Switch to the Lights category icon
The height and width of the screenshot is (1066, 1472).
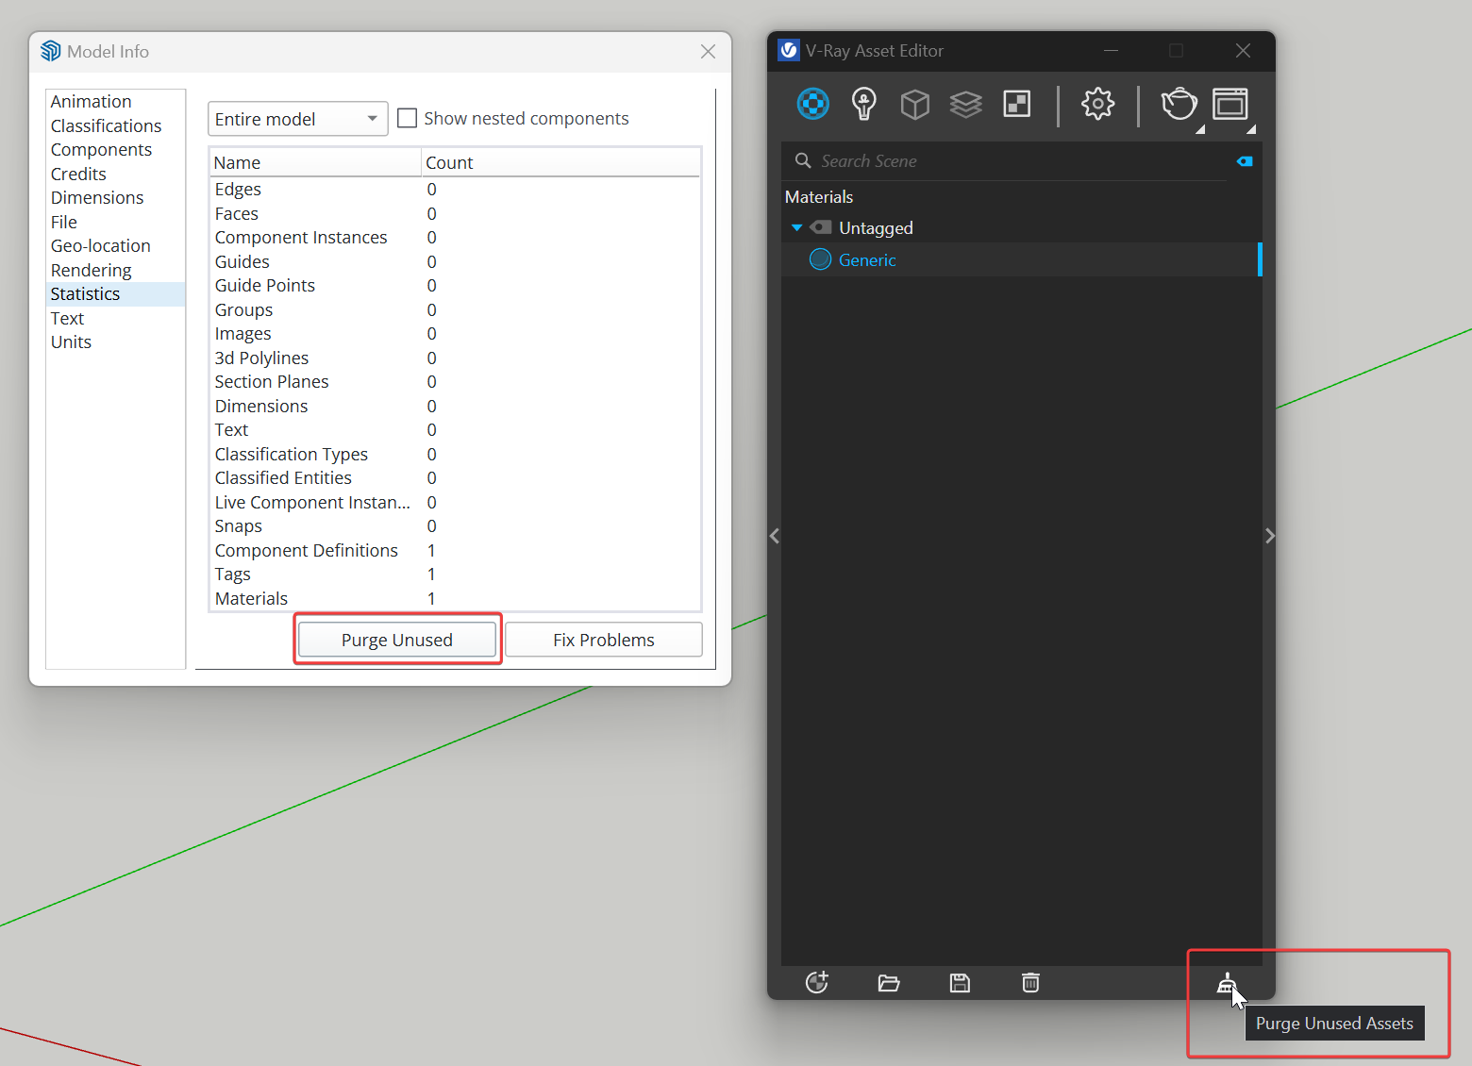pyautogui.click(x=863, y=104)
